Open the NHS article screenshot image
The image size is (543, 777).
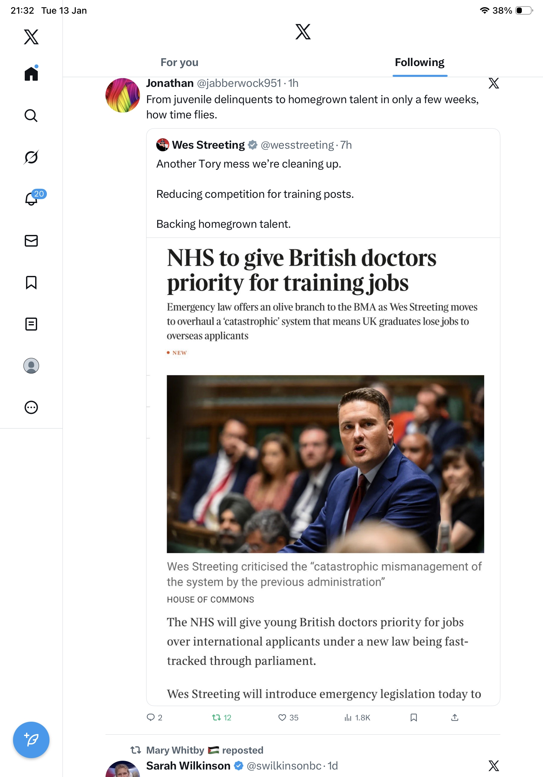click(323, 471)
